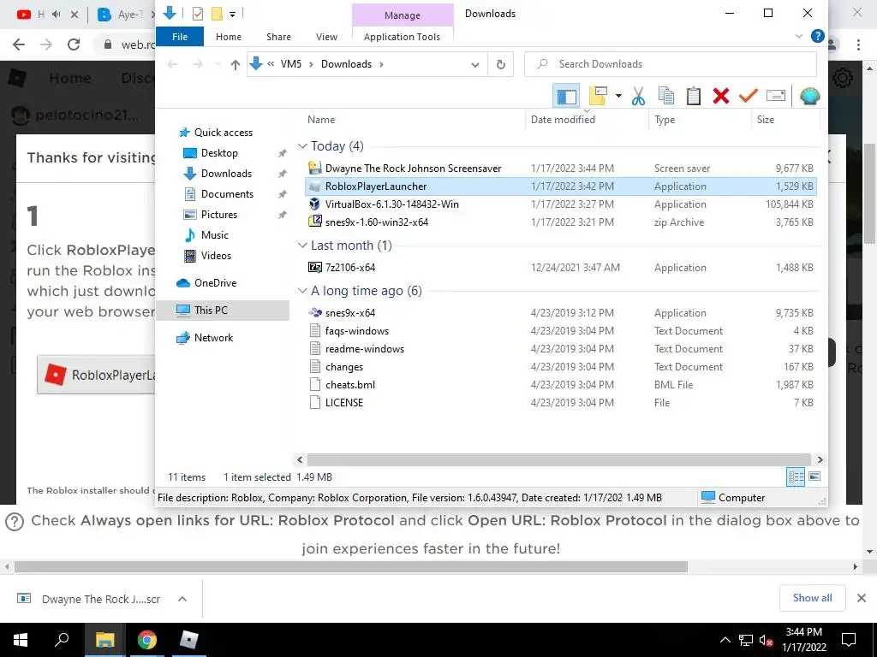Toggle the navigation pane layout button
This screenshot has width=877, height=657.
tap(566, 96)
